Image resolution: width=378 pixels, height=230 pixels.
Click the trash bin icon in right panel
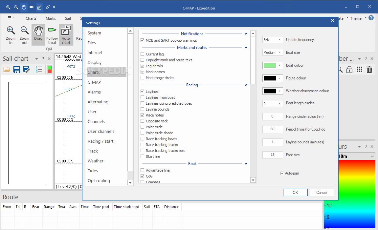click(369, 70)
